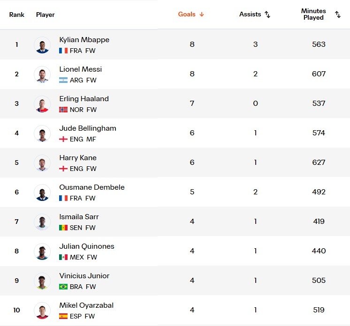The image size is (350, 326).
Task: Click the Mexico flag icon
Action: [63, 257]
